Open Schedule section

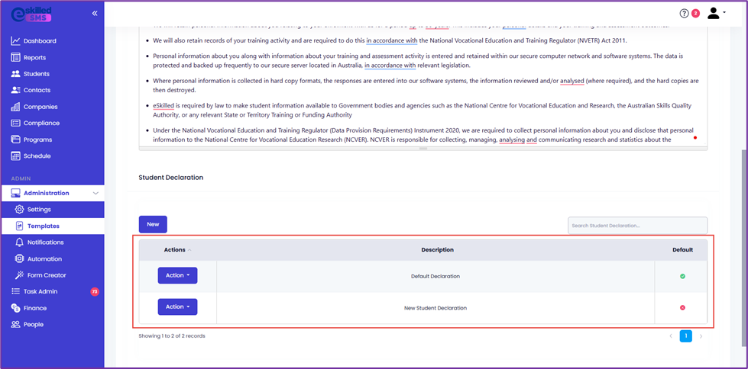point(37,156)
